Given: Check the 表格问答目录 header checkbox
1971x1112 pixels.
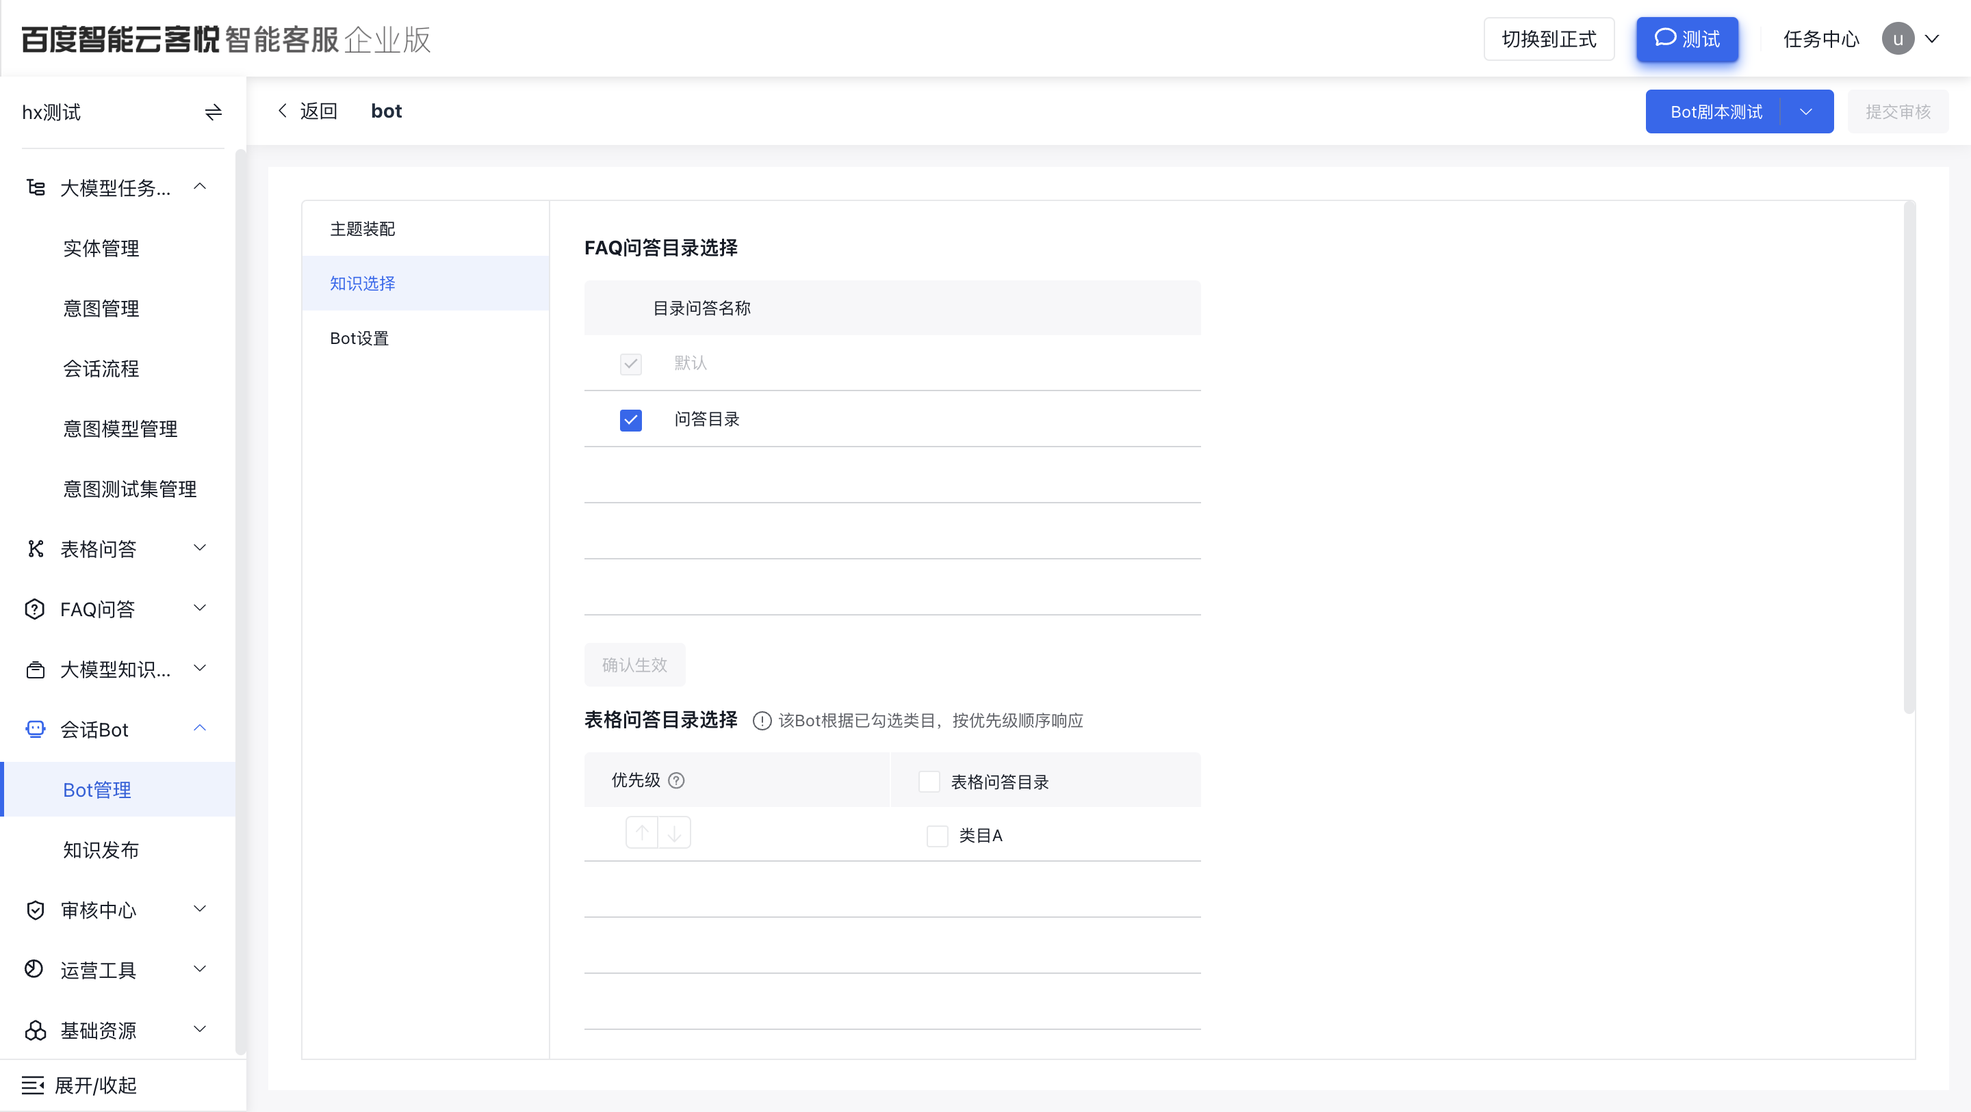Looking at the screenshot, I should click(929, 781).
